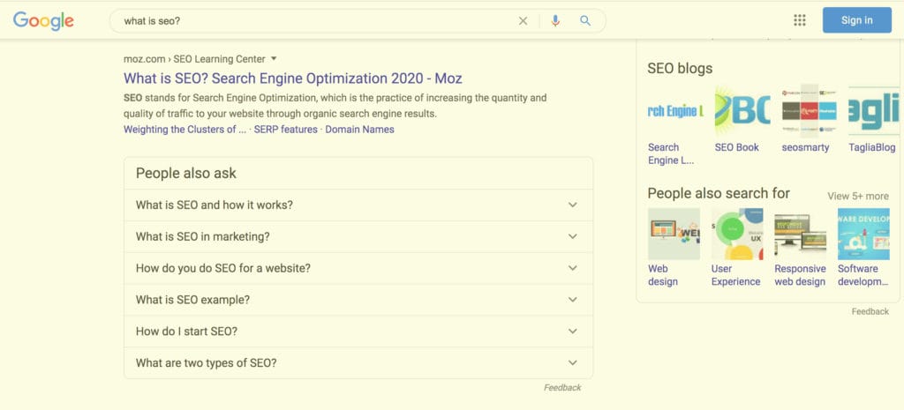Click 'moz.com › SEO Learning Center' breadcrumb

coord(194,59)
